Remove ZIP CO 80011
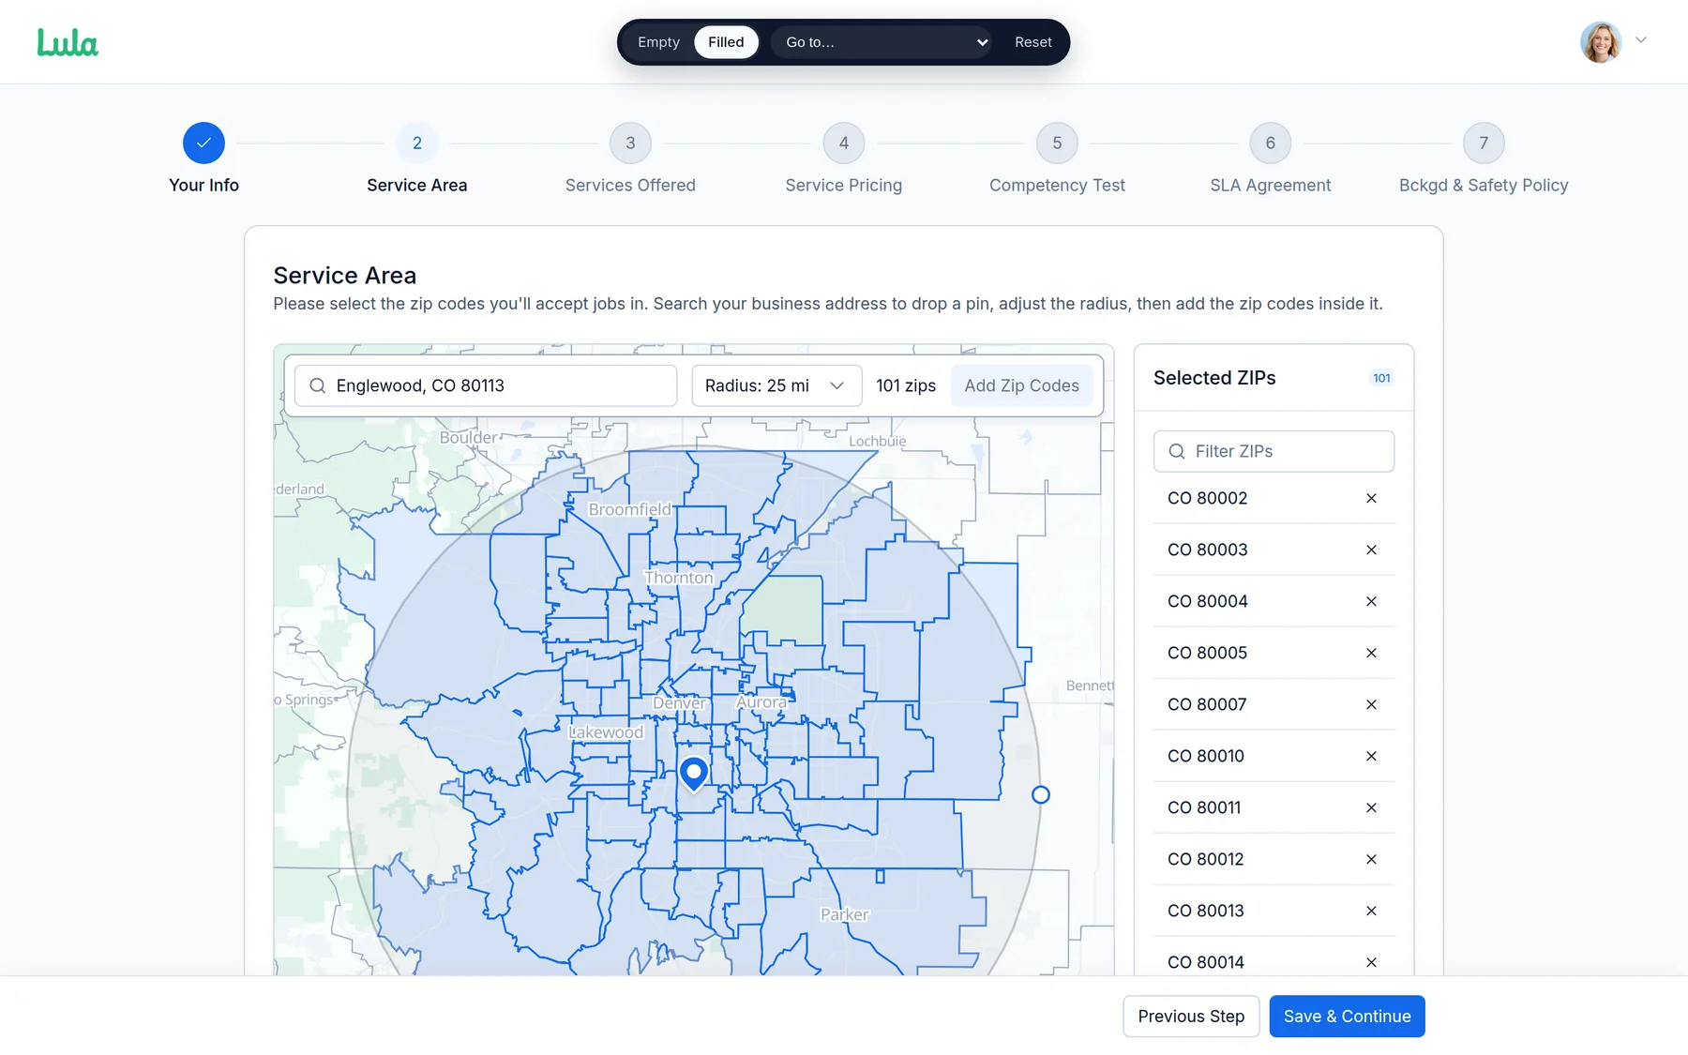The height and width of the screenshot is (1055, 1688). click(1371, 807)
